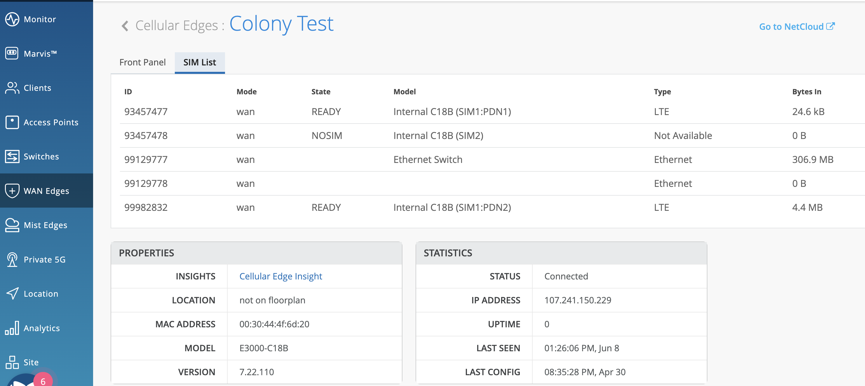Click the Analytics bar chart icon

coord(12,328)
